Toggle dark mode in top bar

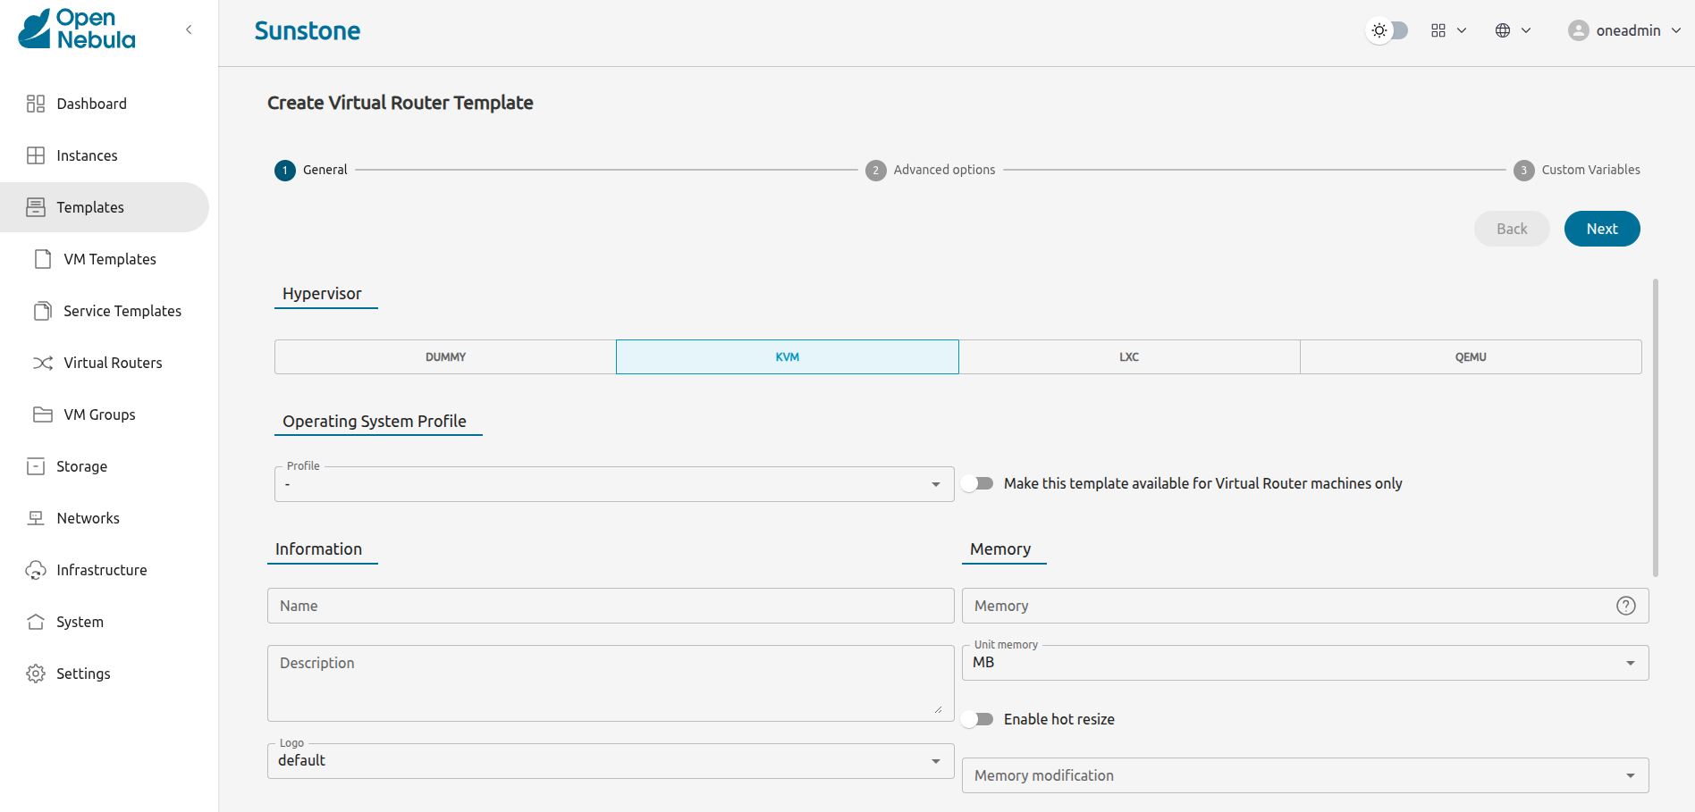tap(1387, 29)
